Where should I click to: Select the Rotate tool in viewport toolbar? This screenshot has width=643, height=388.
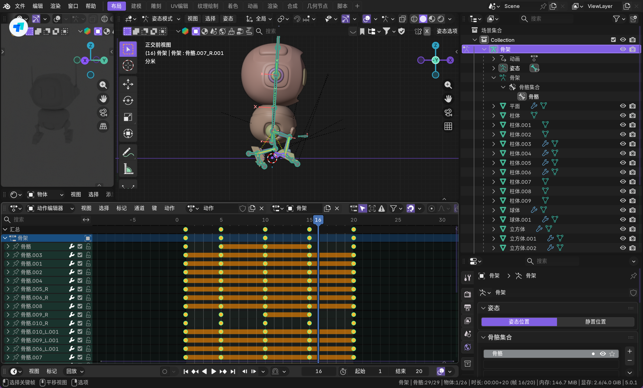coord(128,100)
